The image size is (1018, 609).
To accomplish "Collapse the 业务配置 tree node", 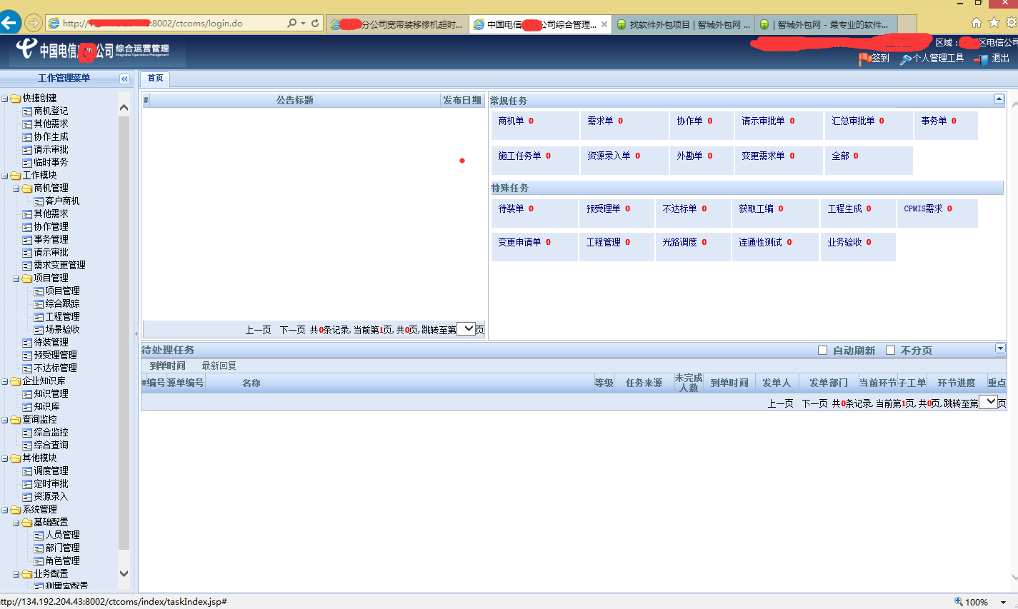I will pyautogui.click(x=16, y=574).
